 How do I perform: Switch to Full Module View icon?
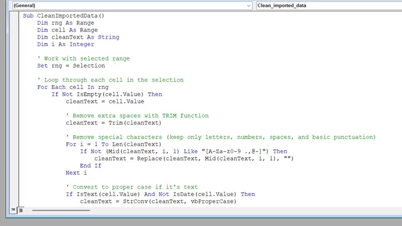point(20,210)
